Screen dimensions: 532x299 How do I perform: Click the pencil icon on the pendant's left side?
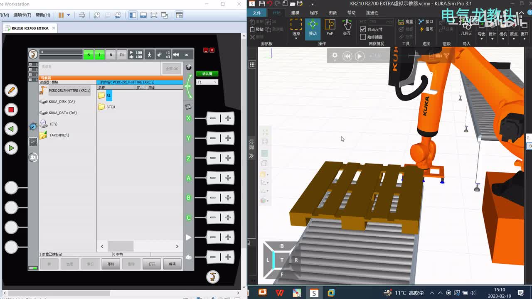click(11, 90)
